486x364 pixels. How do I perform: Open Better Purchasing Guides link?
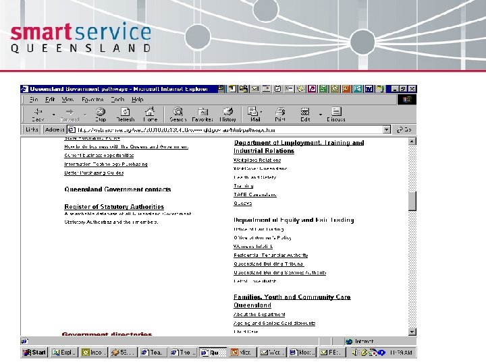(x=94, y=173)
